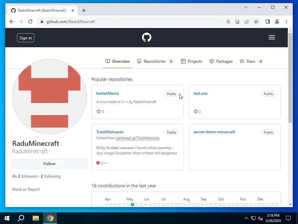
Task: Select the RaduMinecraft browser tab
Action: click(42, 10)
